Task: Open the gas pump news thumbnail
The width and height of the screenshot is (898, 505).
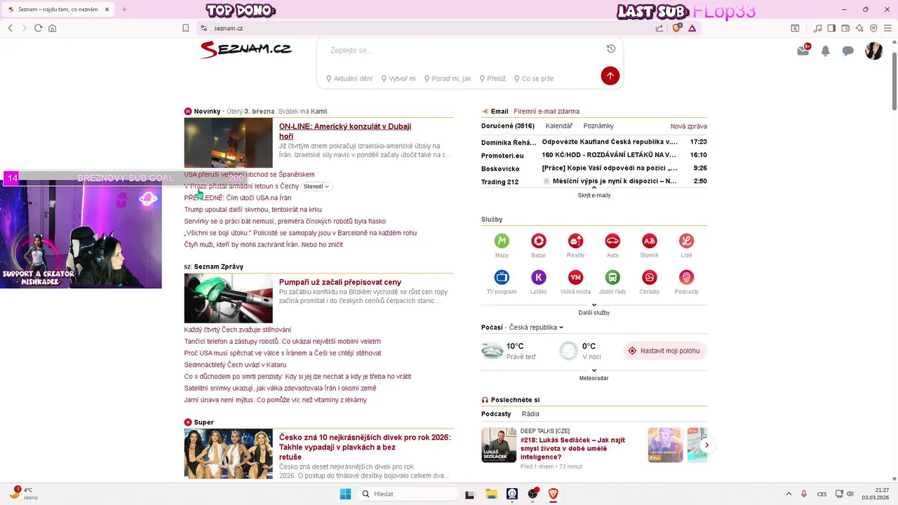Action: [229, 298]
